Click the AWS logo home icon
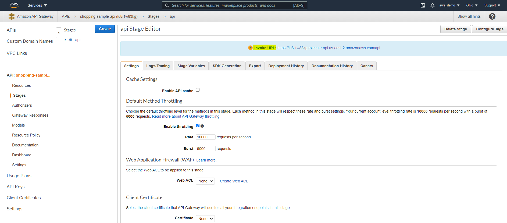 (14, 5)
